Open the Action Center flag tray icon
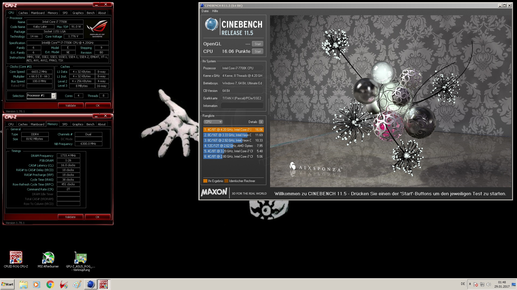Image resolution: width=517 pixels, height=290 pixels. [x=476, y=284]
